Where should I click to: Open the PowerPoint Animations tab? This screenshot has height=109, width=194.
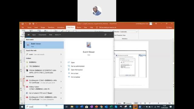pos(61,28)
